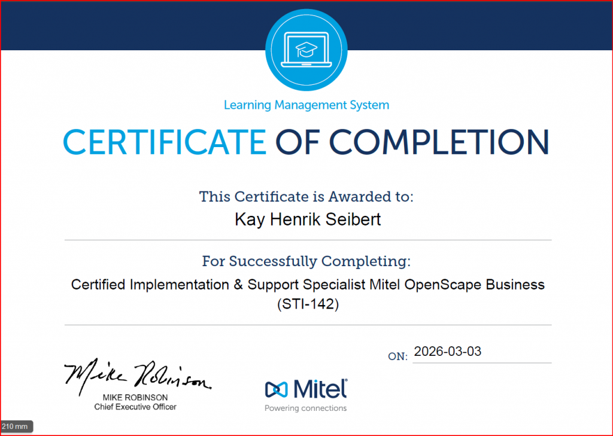The height and width of the screenshot is (436, 613).
Task: Click the dark navy header band
Action: 120,25
